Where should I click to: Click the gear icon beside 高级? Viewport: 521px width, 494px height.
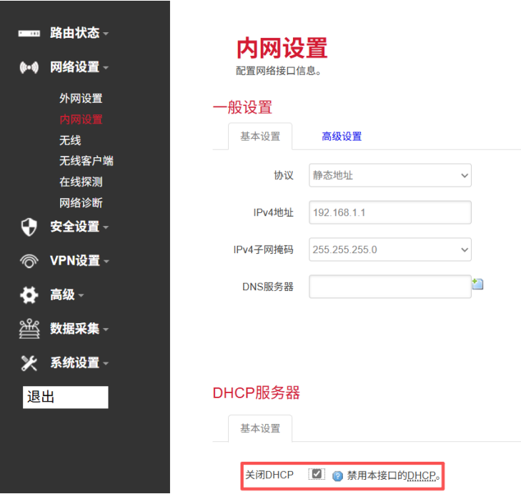click(29, 295)
